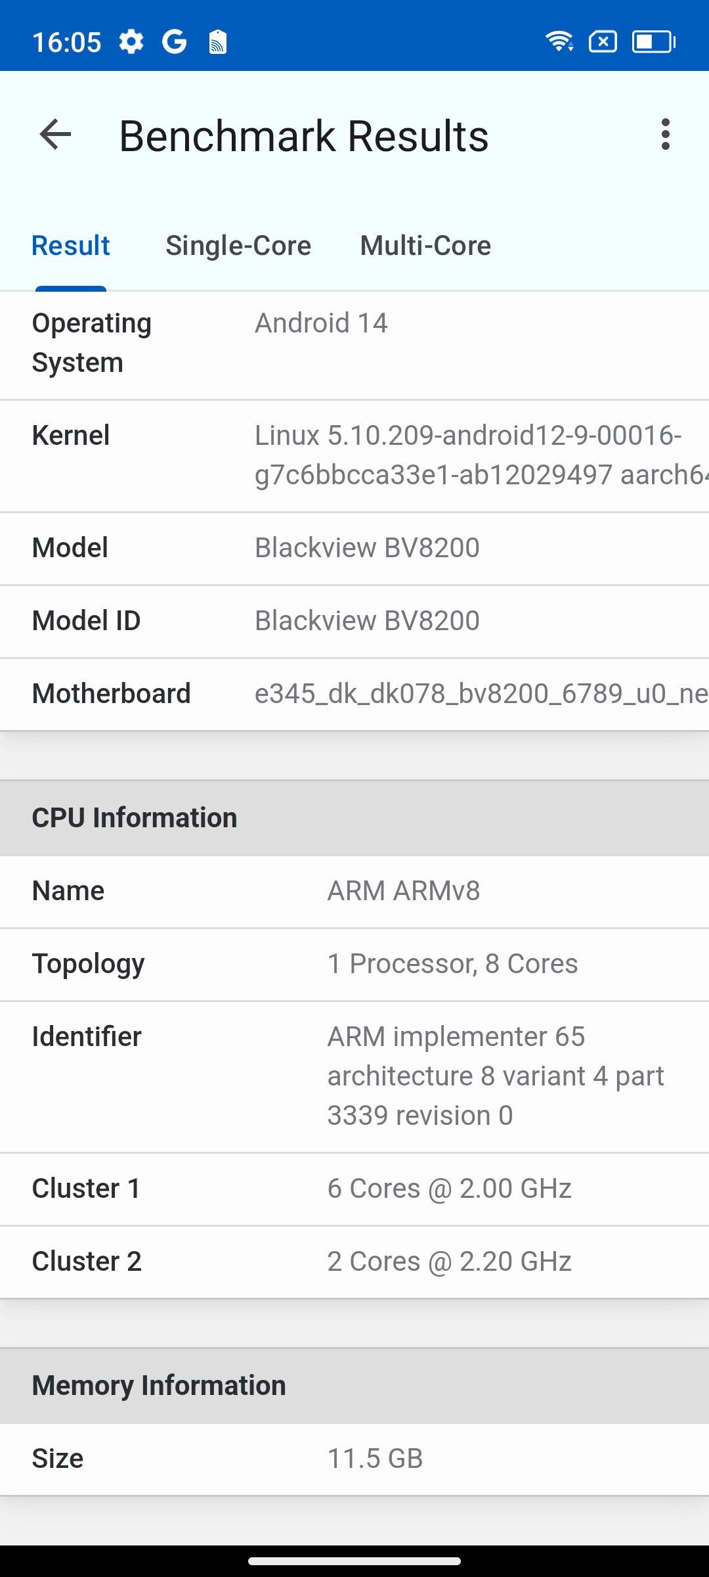Tap the Motherboard row value
Viewport: 709px width, 1577px height.
(481, 694)
